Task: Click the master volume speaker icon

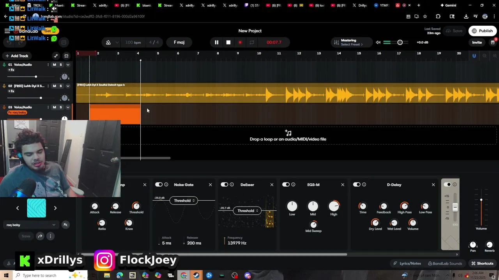Action: pos(378,42)
